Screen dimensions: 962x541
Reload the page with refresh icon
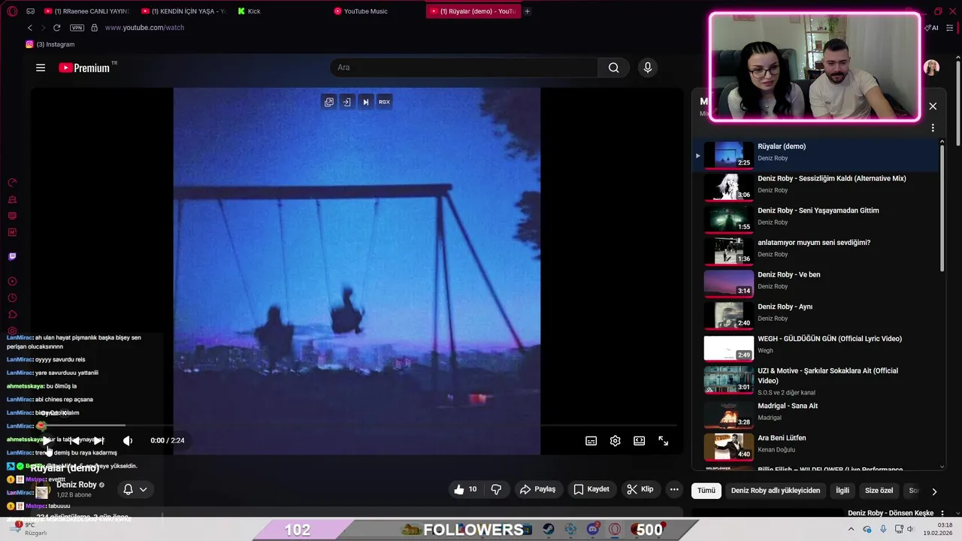(56, 28)
